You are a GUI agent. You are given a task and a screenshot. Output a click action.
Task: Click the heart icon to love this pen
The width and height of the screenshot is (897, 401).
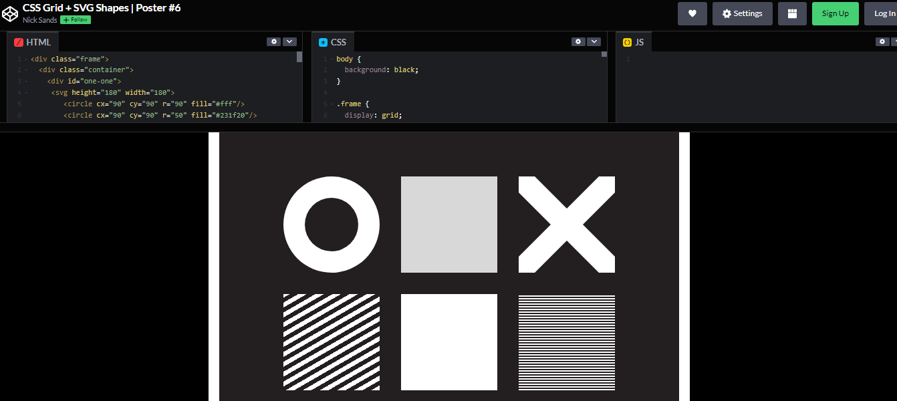(x=692, y=13)
